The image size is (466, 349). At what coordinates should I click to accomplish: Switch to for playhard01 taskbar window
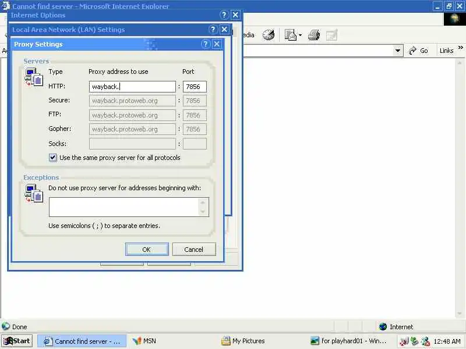pos(348,341)
